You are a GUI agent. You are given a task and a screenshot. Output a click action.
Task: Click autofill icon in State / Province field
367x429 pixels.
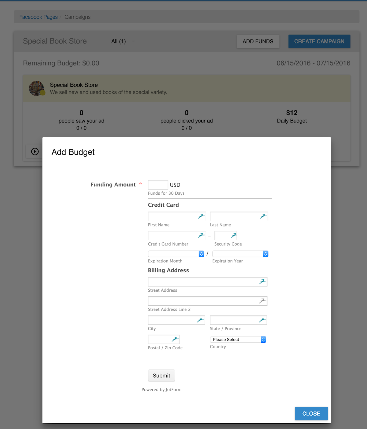(x=262, y=320)
